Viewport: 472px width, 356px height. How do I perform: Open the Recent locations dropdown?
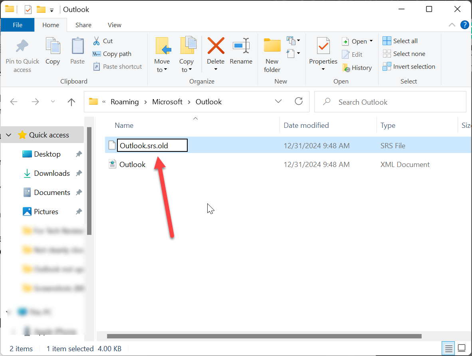(53, 101)
